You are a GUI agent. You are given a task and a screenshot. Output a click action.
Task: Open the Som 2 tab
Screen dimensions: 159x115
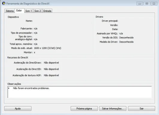(38, 11)
